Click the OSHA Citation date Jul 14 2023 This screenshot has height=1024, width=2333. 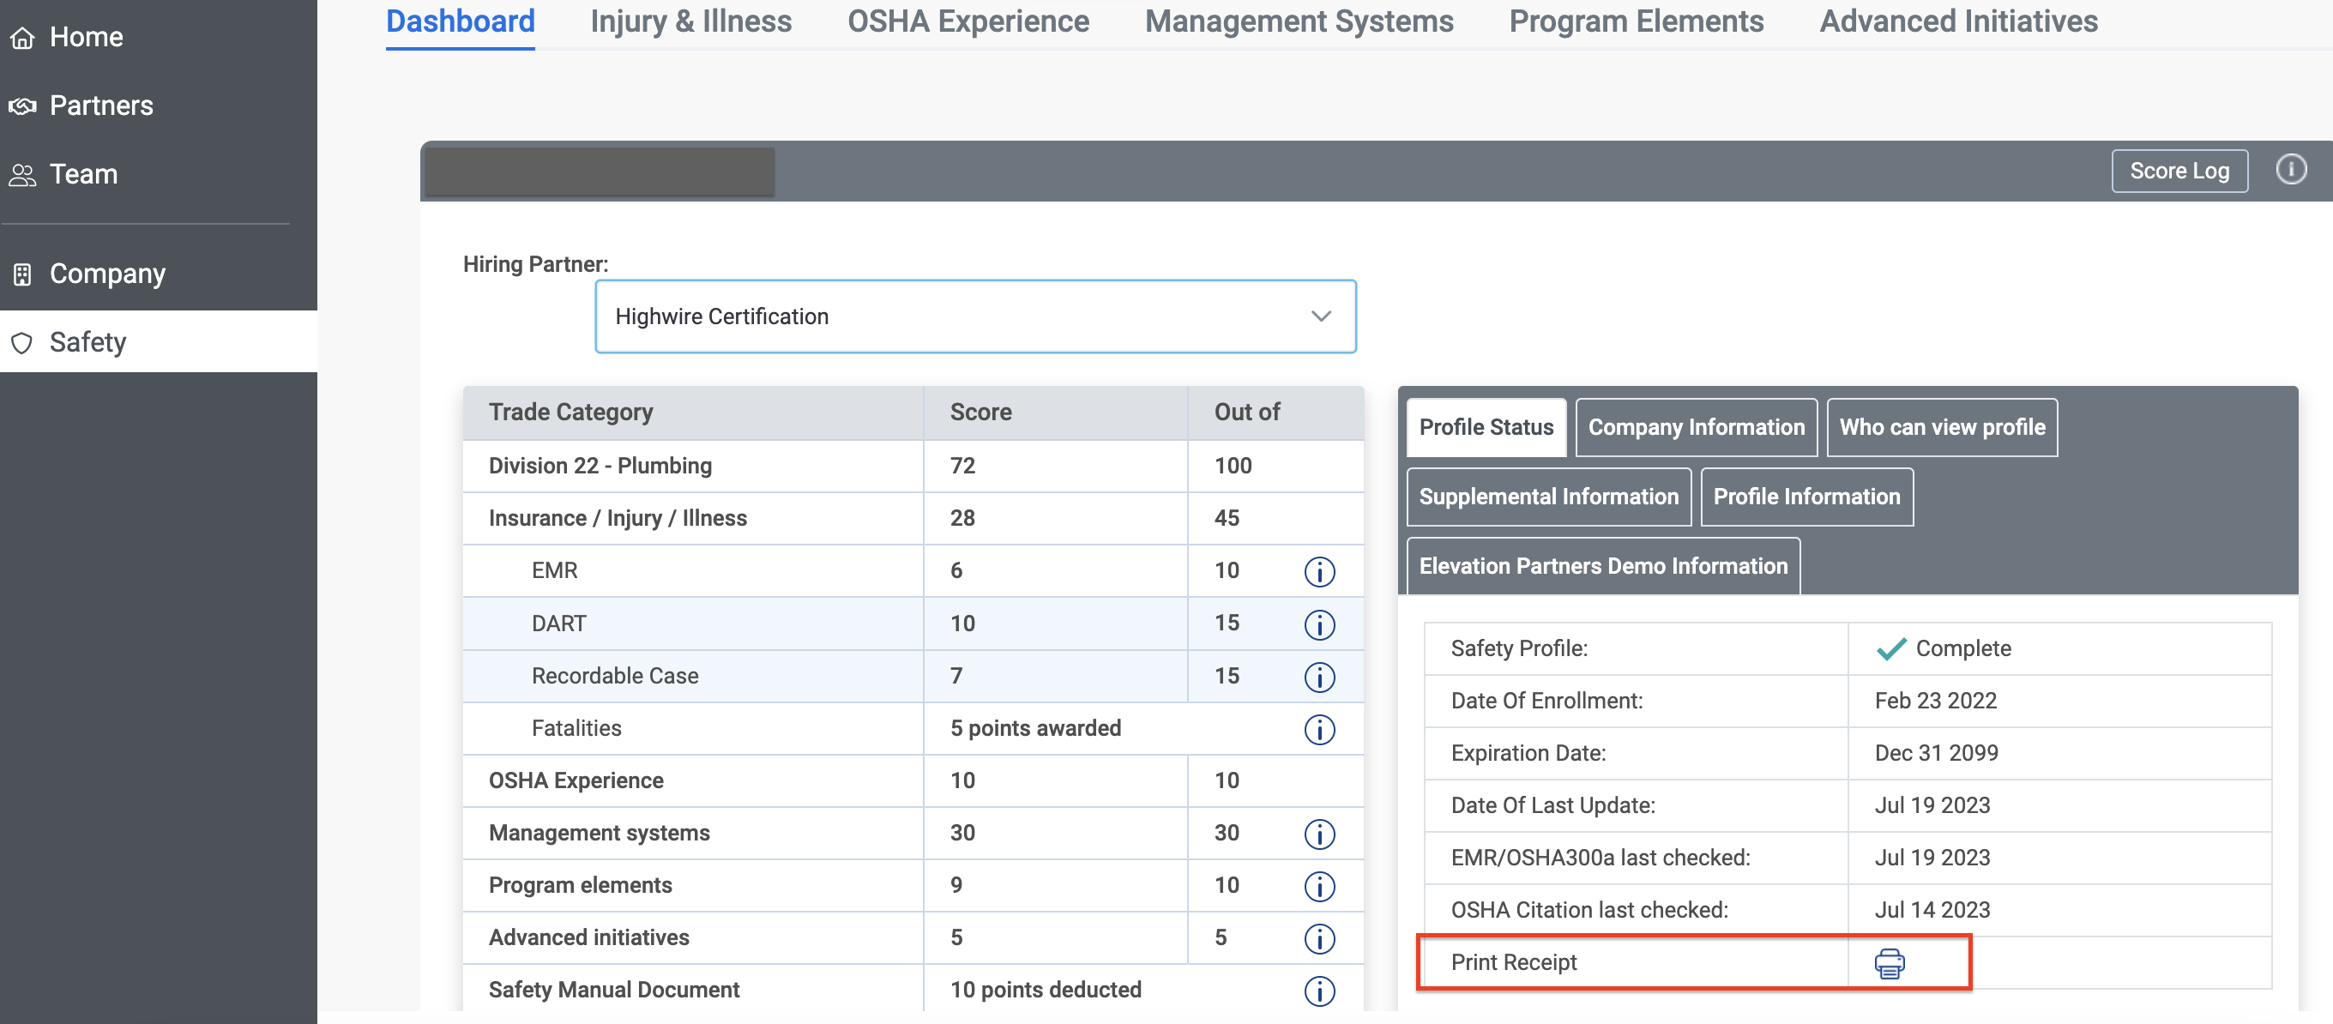[x=1932, y=911]
